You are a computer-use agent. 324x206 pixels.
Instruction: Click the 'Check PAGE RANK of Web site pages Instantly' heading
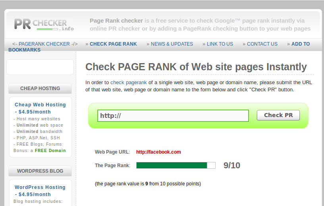pos(196,67)
